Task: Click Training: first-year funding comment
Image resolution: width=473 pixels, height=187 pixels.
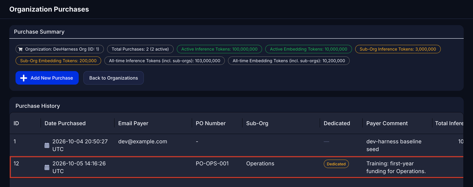Action: (396, 167)
